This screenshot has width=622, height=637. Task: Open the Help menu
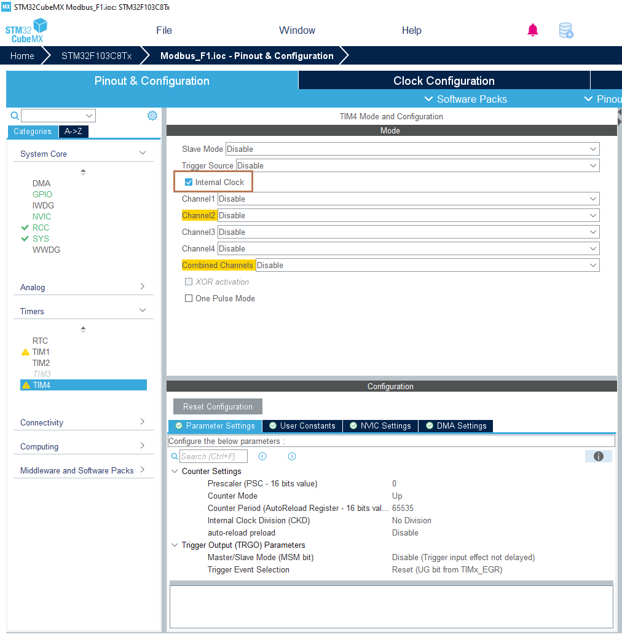pos(412,31)
